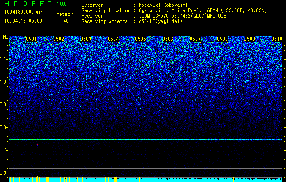The image size is (286, 182).
Task: Click the 0509 time marker
Action: click(x=250, y=39)
